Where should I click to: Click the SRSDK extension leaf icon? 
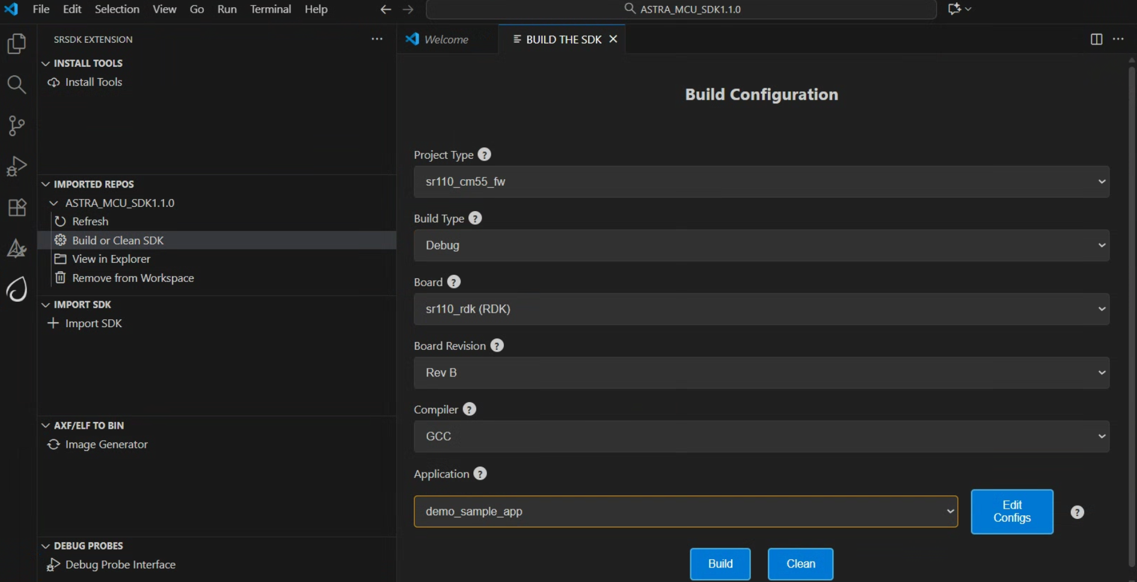[x=16, y=289]
